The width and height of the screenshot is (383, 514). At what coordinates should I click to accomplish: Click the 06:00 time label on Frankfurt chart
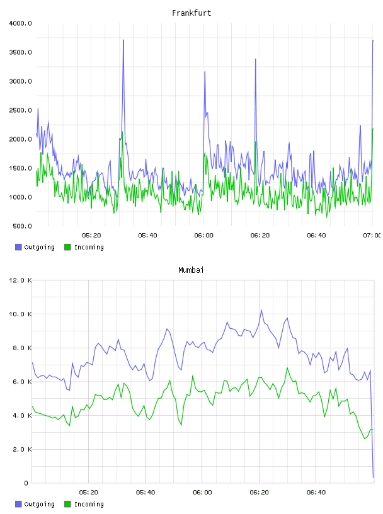coord(203,236)
